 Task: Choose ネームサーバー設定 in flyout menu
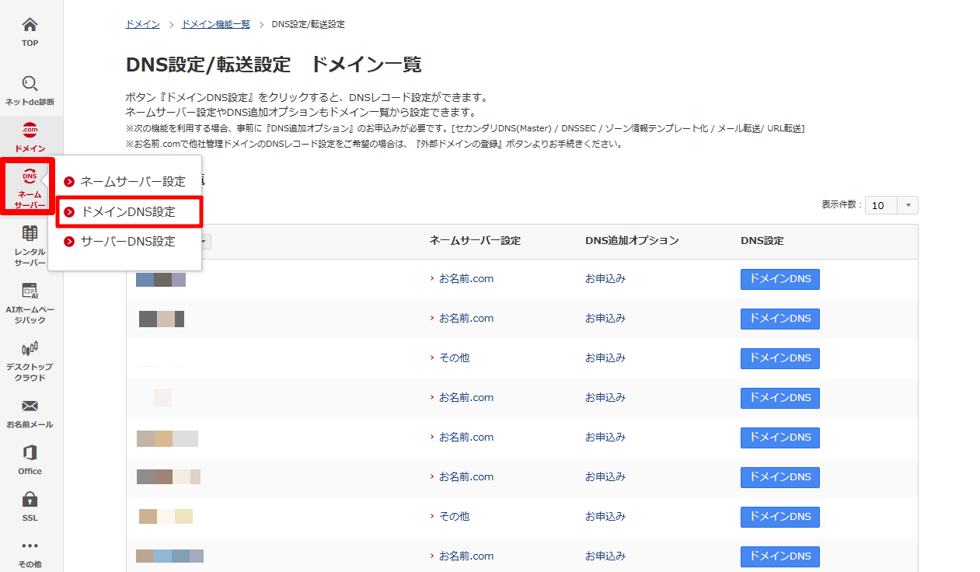(133, 182)
